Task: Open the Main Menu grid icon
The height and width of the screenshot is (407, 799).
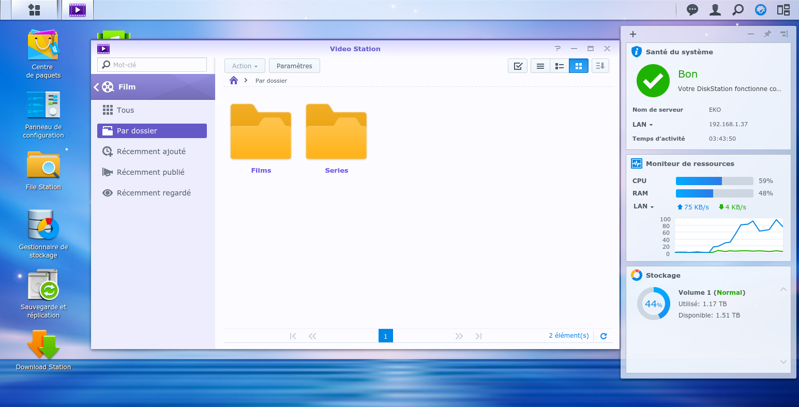Action: tap(34, 10)
